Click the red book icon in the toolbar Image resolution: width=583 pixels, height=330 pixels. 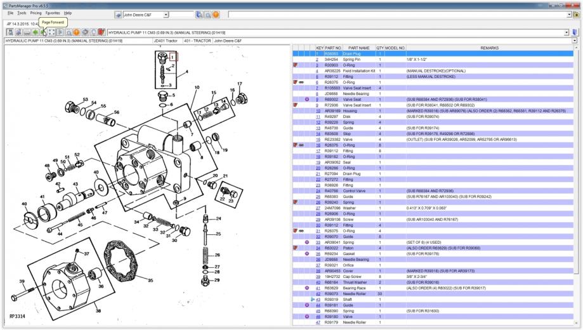(101, 32)
